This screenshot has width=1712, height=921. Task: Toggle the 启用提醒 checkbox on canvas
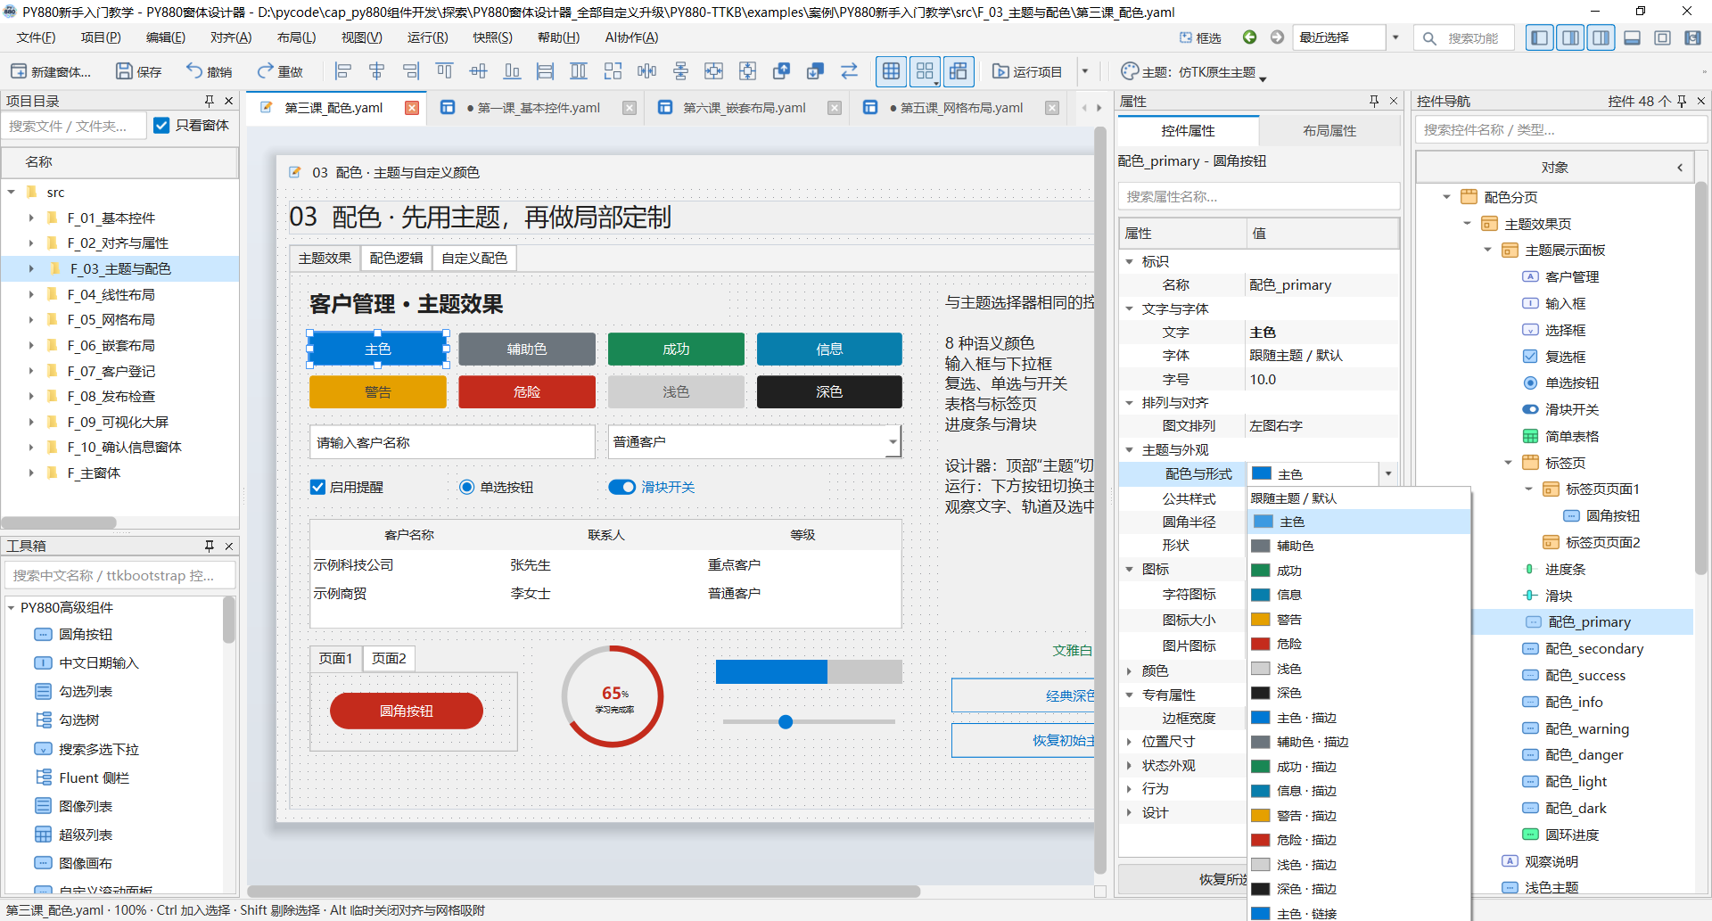click(317, 487)
